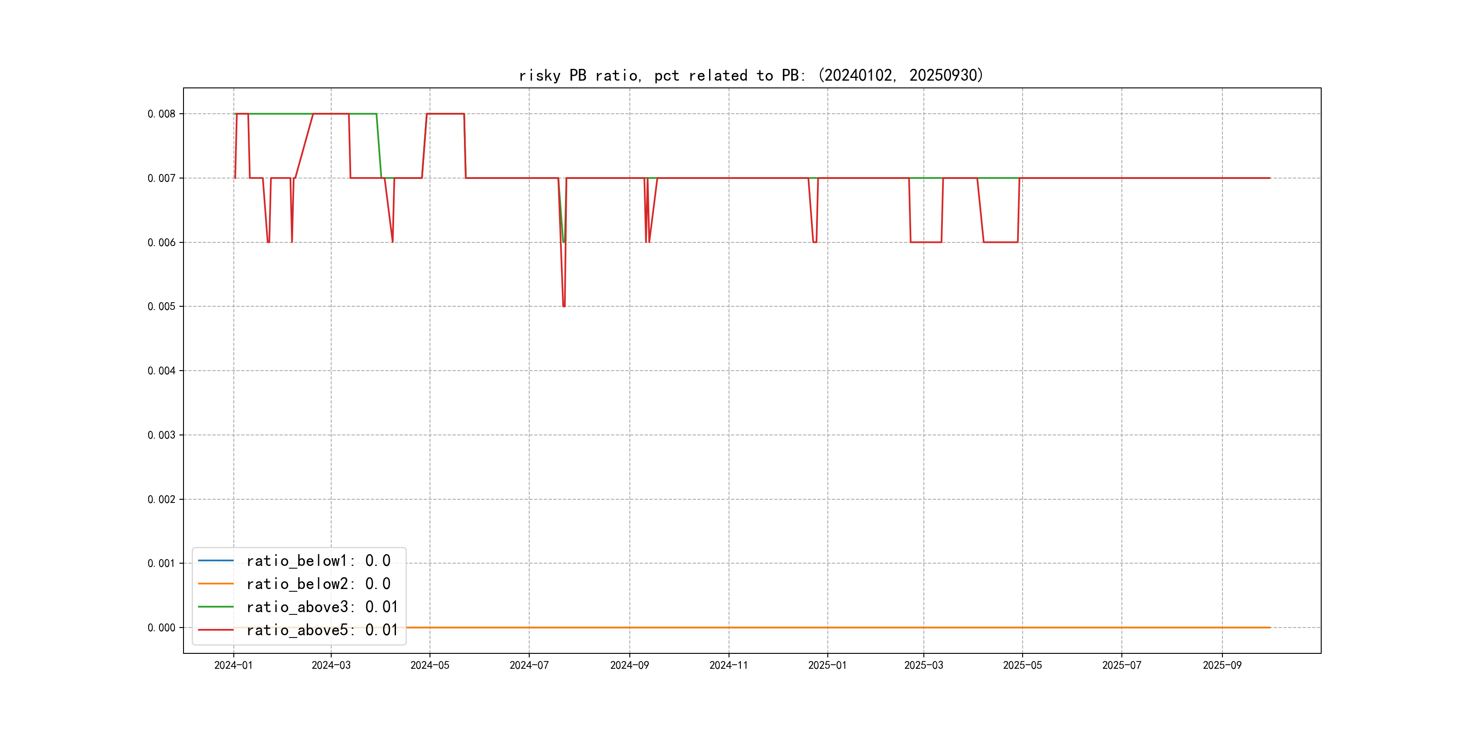Click the 0.005 y-axis tick label
Screen dimensions: 1468x734
pos(161,307)
